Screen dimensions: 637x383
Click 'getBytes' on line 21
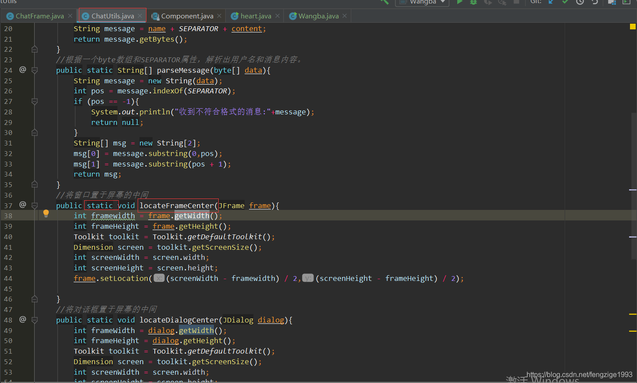[157, 39]
